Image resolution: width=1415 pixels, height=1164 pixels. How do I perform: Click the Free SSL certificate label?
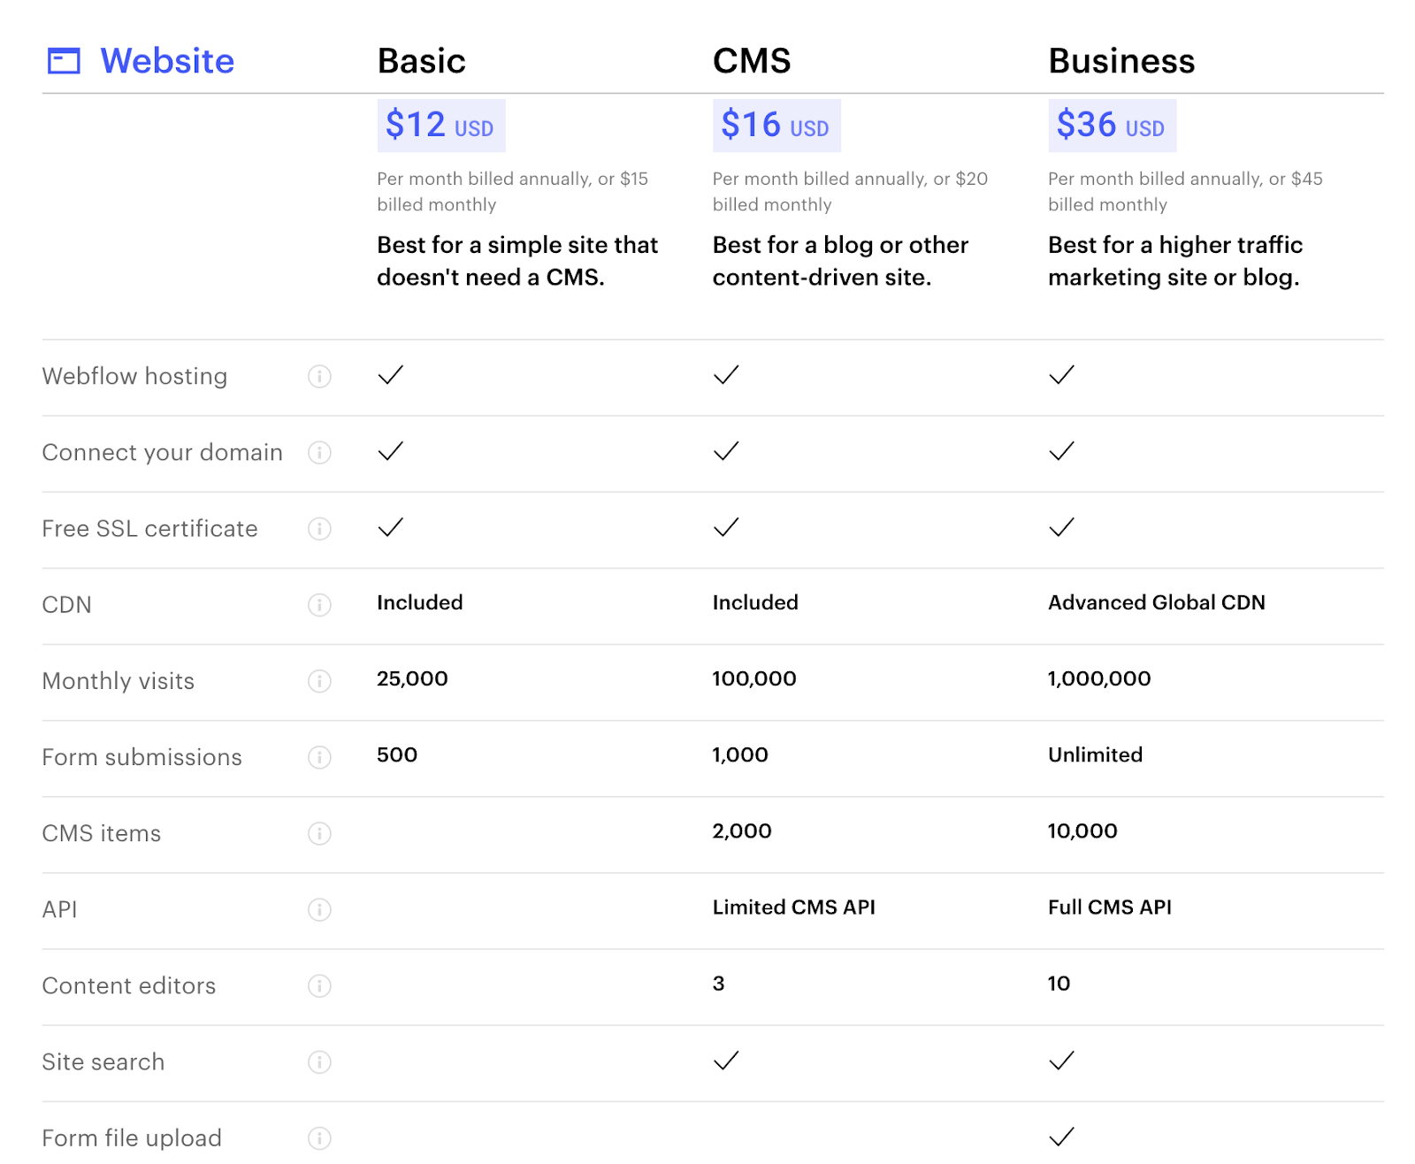[150, 528]
